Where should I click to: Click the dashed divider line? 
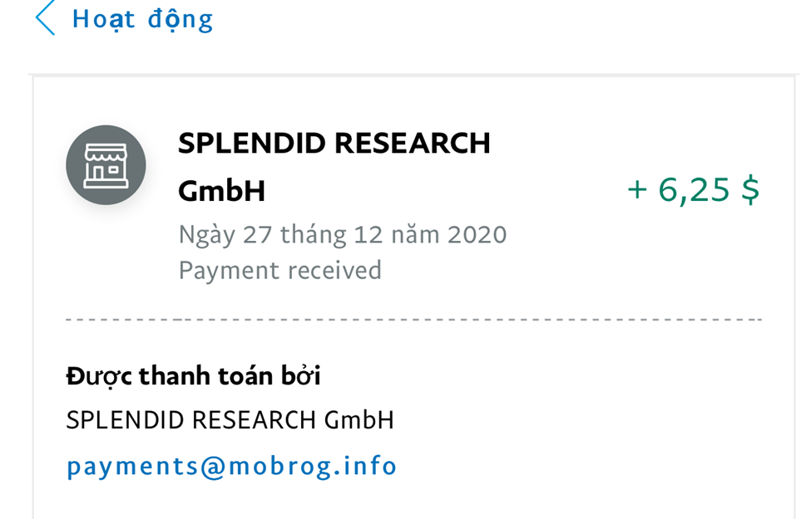point(413,319)
